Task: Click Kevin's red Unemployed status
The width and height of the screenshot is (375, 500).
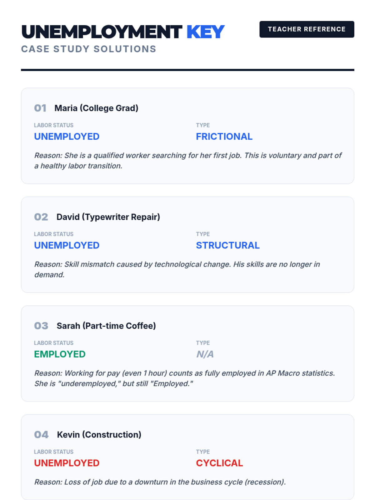Action: click(x=67, y=463)
